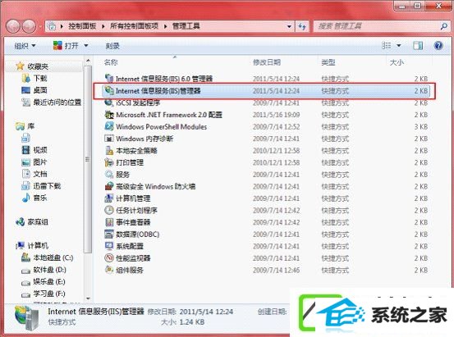This screenshot has width=454, height=337.
Task: Click the Windows PowerShell Modules icon
Action: (109, 127)
